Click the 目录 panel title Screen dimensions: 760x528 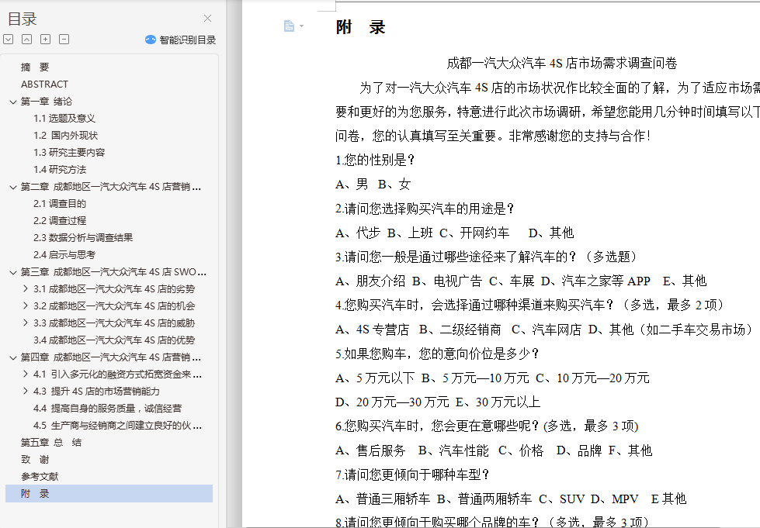[x=23, y=19]
